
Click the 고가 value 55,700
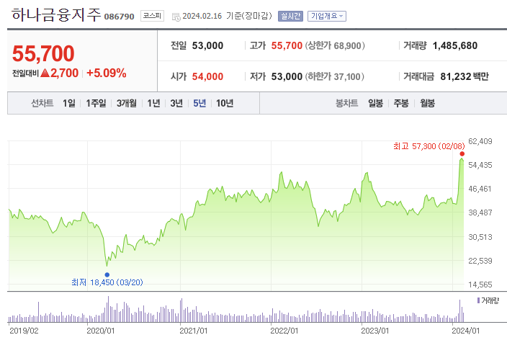(x=287, y=45)
